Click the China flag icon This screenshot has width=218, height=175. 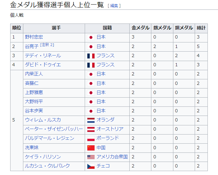click(x=91, y=148)
